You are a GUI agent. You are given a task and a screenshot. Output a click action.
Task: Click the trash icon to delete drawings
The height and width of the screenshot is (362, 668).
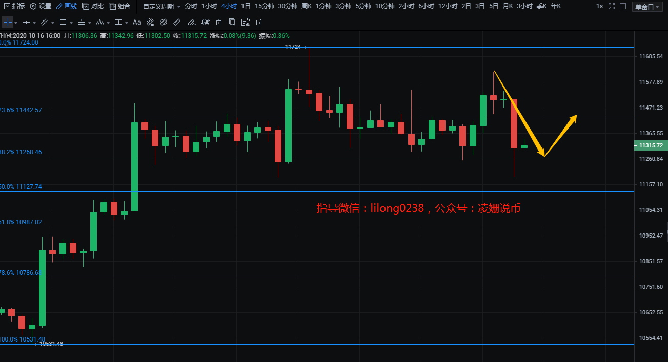259,23
